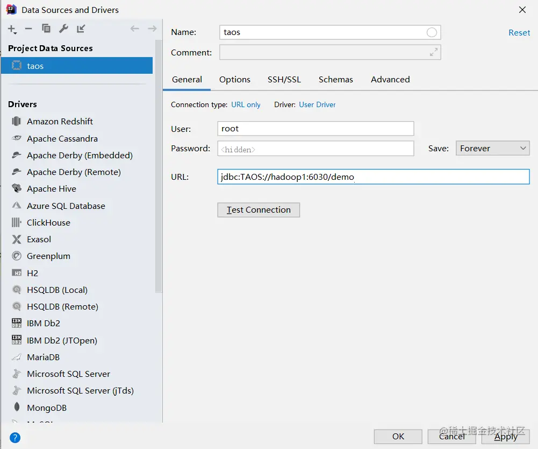Go back with the left arrow icon

point(134,29)
